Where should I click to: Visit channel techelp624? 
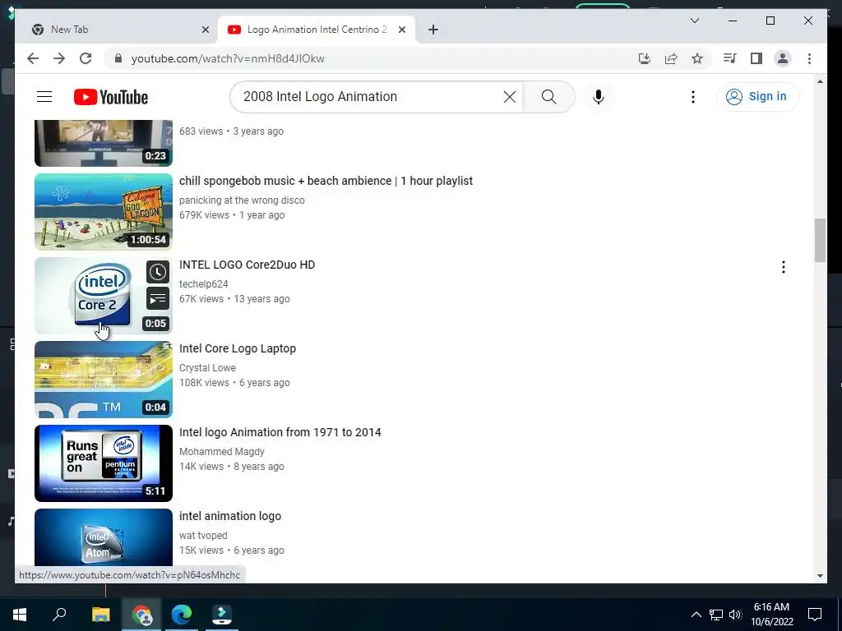(x=204, y=283)
